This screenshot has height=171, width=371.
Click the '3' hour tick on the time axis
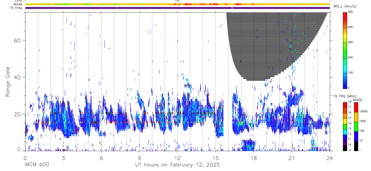click(x=63, y=158)
